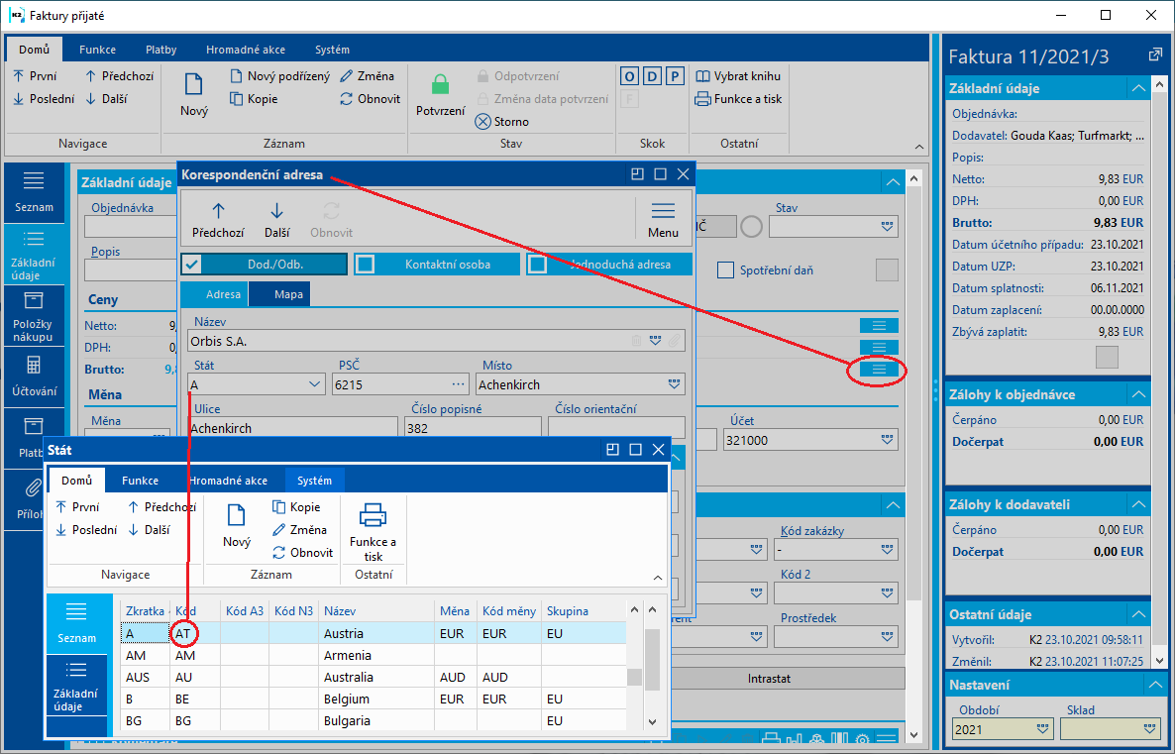This screenshot has width=1175, height=754.
Task: Go to Poslední record in main ribbon
Action: click(x=45, y=99)
